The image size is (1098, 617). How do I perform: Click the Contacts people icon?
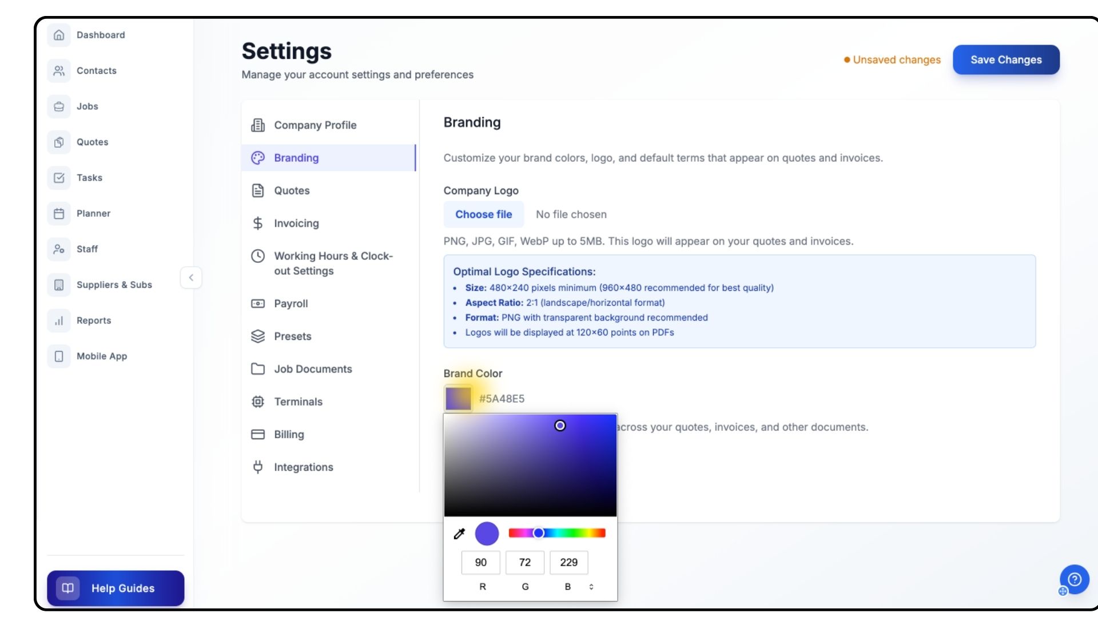tap(59, 71)
